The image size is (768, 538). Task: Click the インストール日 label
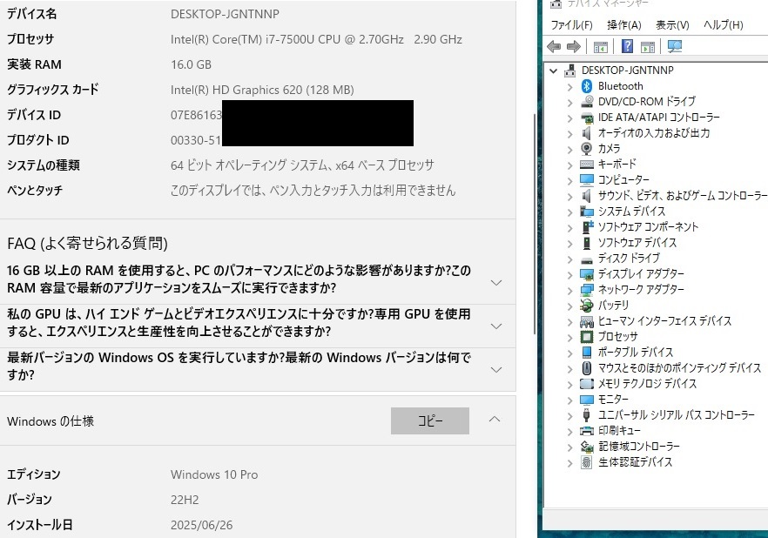[40, 525]
